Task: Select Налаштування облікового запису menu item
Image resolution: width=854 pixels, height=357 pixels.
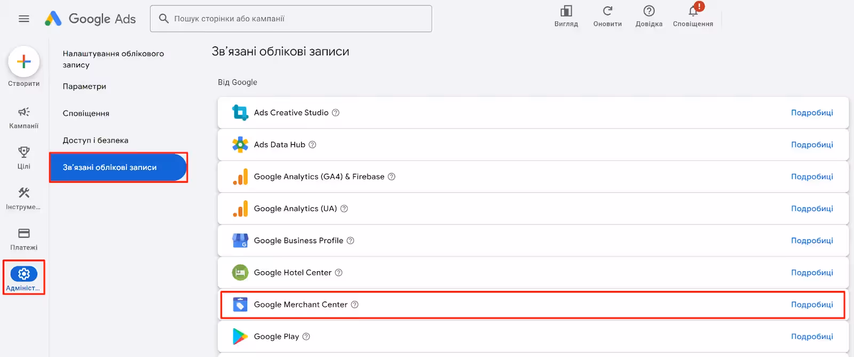Action: coord(113,59)
